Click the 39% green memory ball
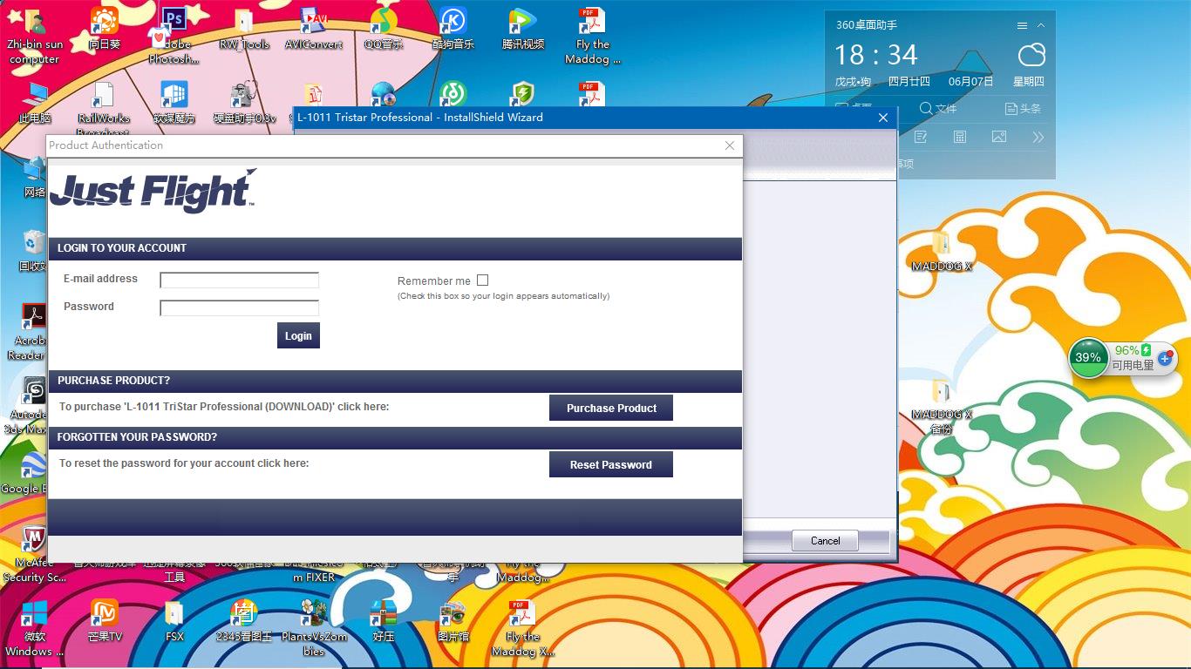The image size is (1191, 669). click(x=1088, y=358)
